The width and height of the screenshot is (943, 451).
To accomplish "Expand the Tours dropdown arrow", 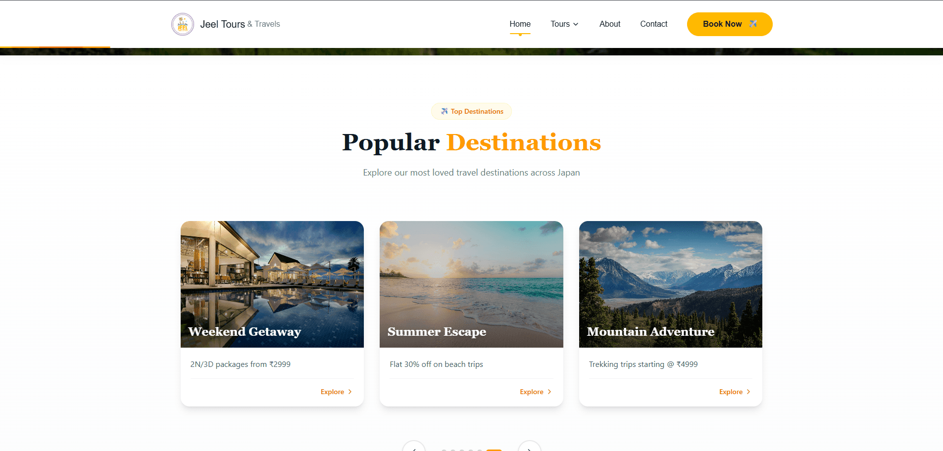I will pyautogui.click(x=576, y=24).
